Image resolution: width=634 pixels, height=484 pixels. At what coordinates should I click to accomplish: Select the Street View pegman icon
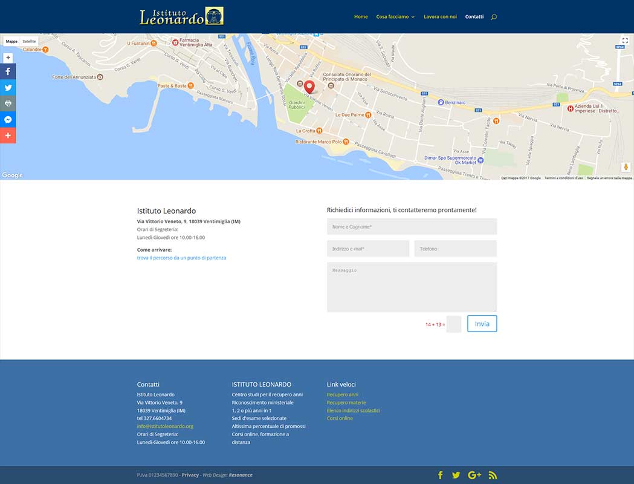click(626, 167)
